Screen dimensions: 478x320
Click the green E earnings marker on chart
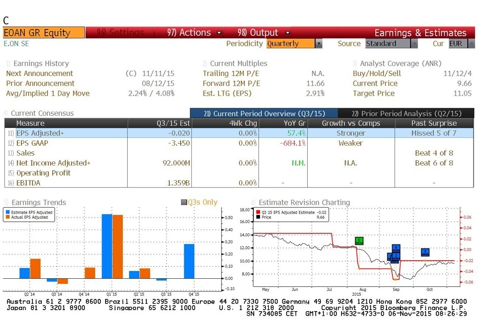pos(359,241)
